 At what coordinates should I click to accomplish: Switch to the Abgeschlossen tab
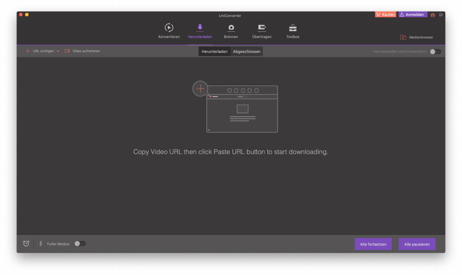247,52
